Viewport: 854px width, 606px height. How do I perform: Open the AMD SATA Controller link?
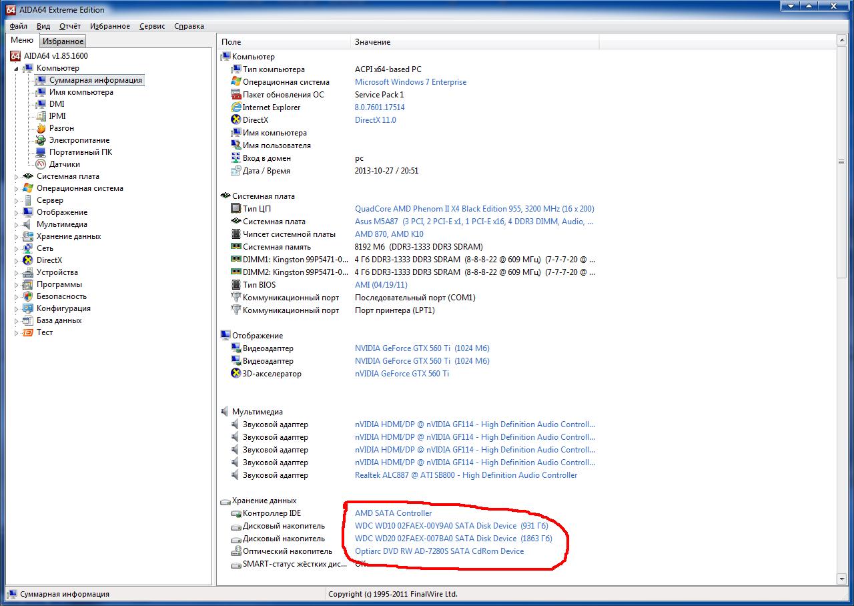coord(393,513)
